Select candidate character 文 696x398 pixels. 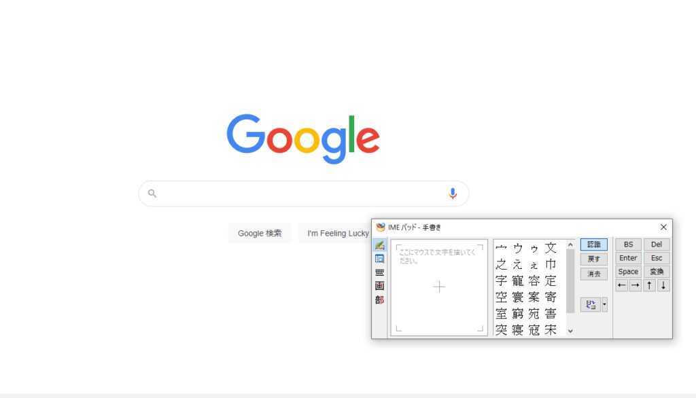(x=551, y=248)
